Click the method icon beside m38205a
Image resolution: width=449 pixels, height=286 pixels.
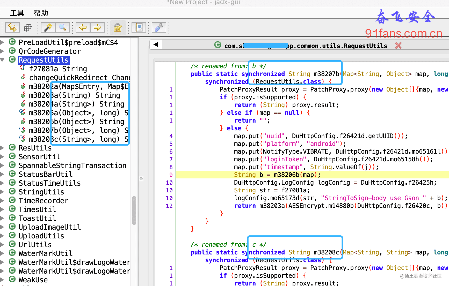(x=23, y=112)
